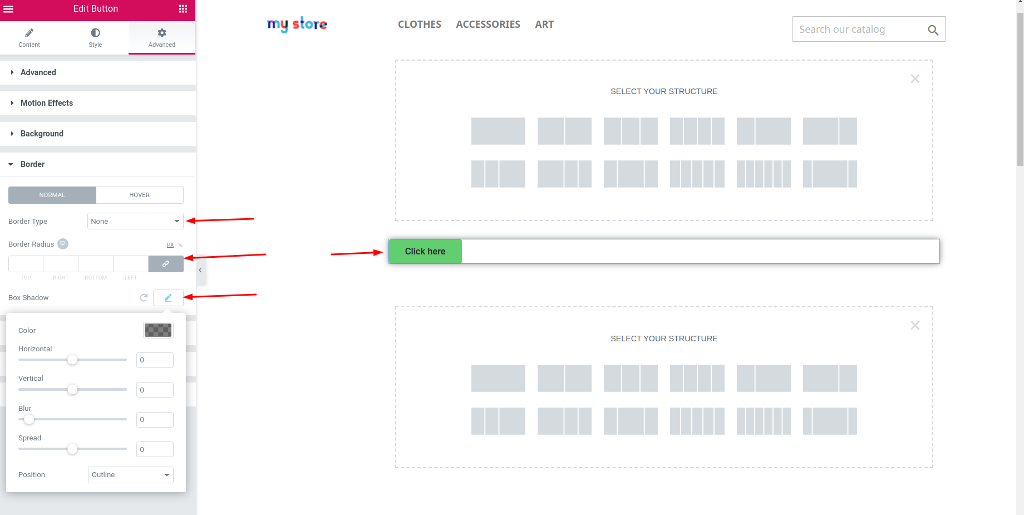Screen dimensions: 1024x515
Task: Reset the Box Shadow to default
Action: coord(144,298)
